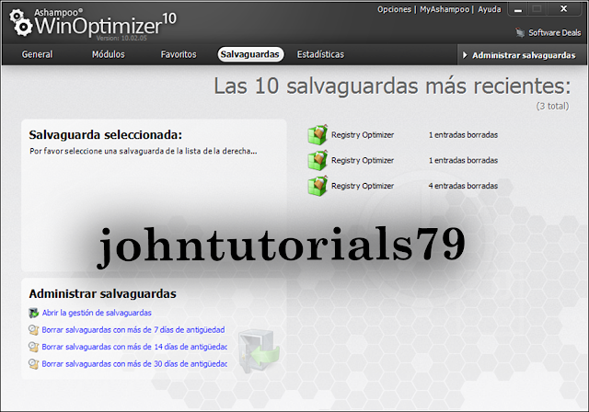Borrar salvaguardas con más de 30 días
This screenshot has width=589, height=412.
click(x=134, y=363)
